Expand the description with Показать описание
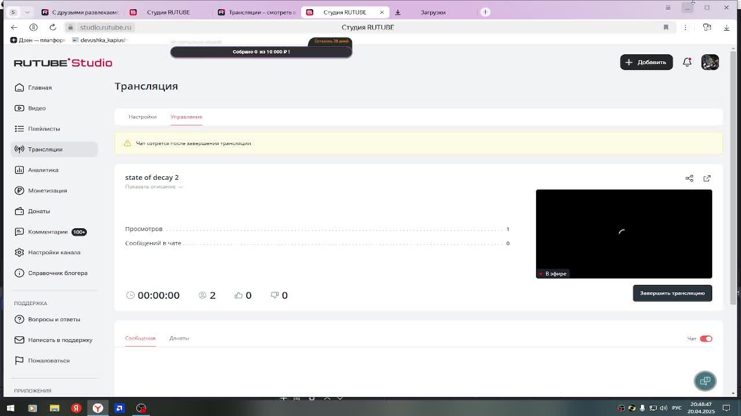 [153, 187]
